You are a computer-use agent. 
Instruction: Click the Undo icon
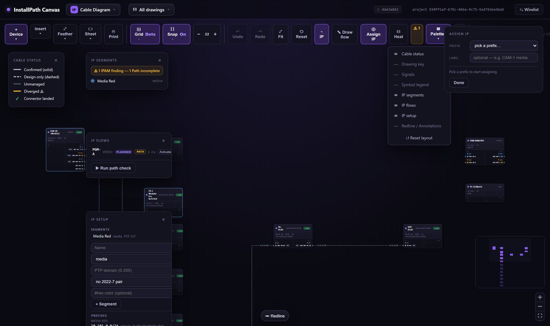click(x=238, y=34)
